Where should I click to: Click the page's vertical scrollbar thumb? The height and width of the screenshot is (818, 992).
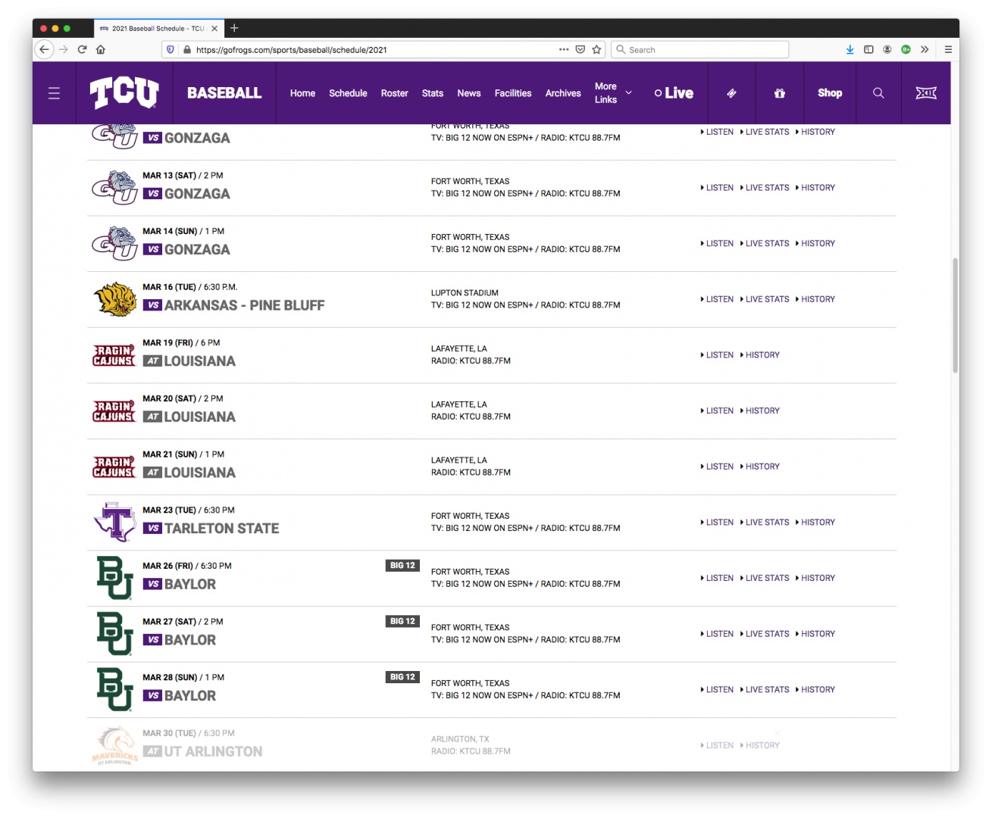coord(955,315)
